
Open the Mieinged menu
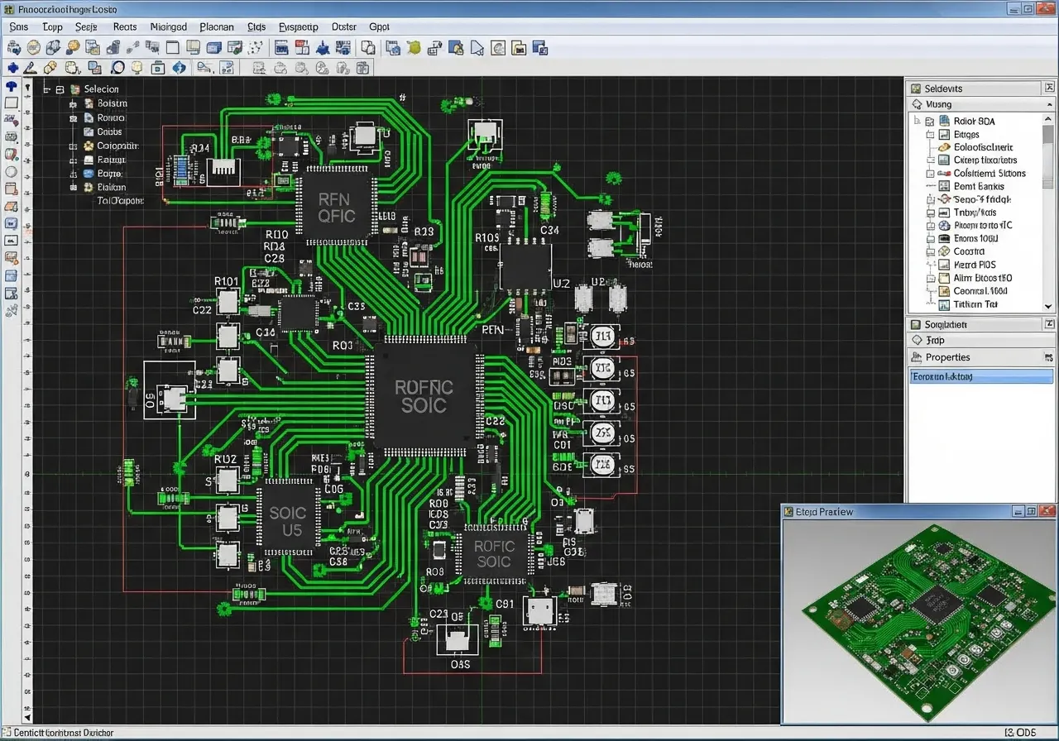[x=168, y=26]
